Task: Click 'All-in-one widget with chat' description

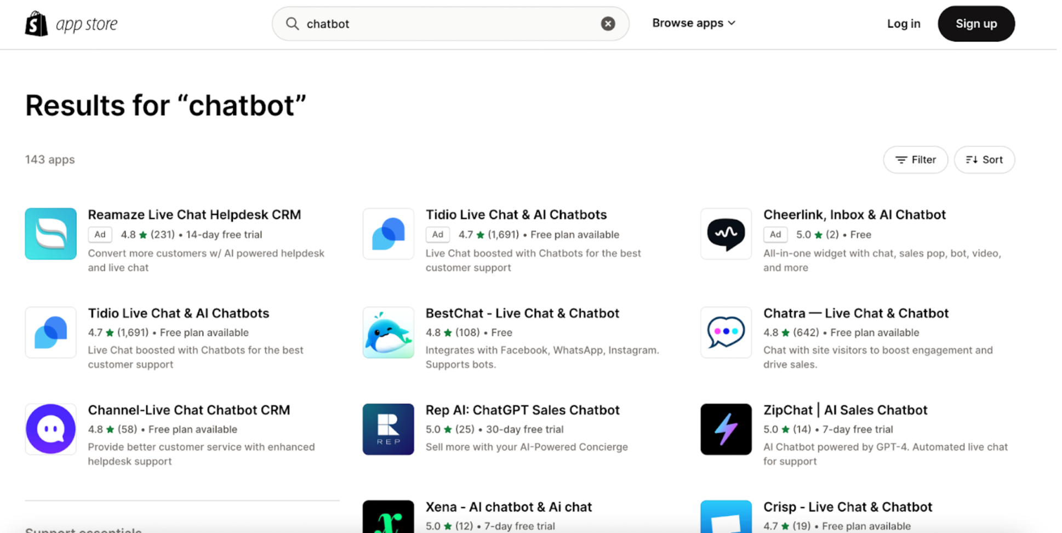Action: tap(882, 260)
